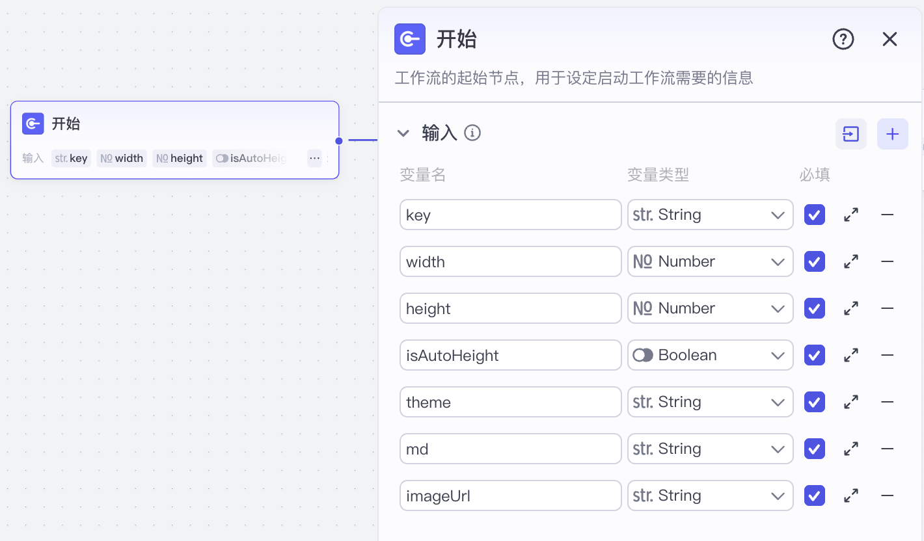Click the info icon beside 输入
The width and height of the screenshot is (924, 541).
(x=472, y=133)
